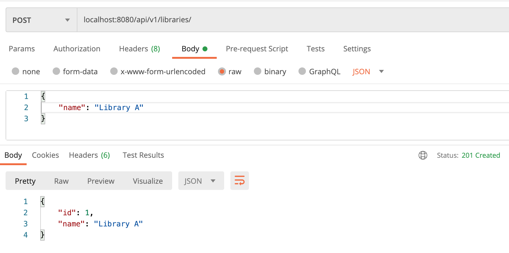Switch to the Authorization tab
509x253 pixels.
77,49
